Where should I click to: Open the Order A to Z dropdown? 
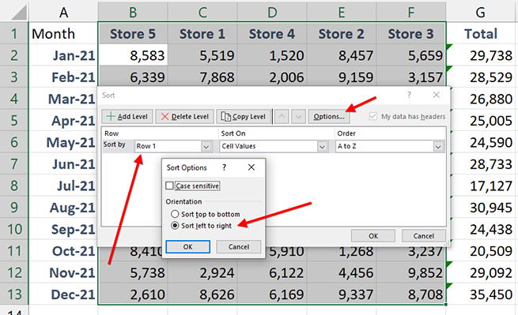point(438,146)
